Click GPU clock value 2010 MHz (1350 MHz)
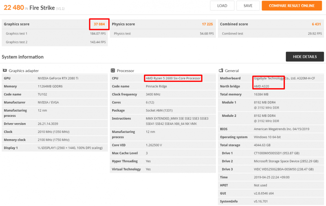326x206 pixels. pyautogui.click(x=53, y=132)
